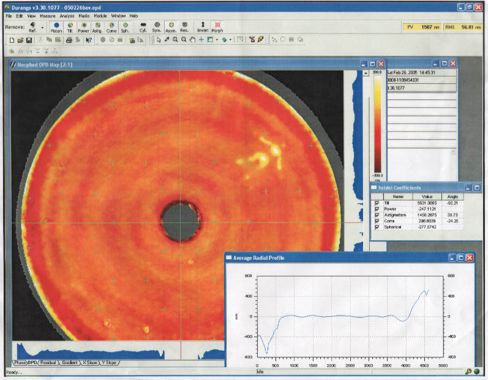Screen dimensions: 488x380
Task: Toggle Cyl. removal
Action: click(143, 27)
